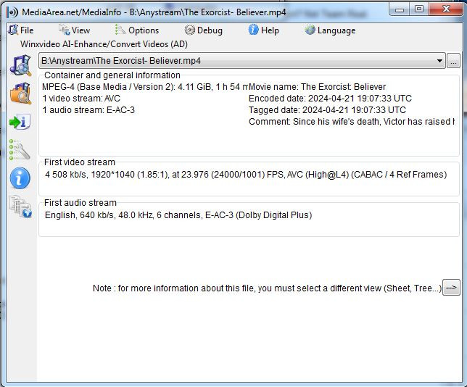Screen dimensions: 467x387
Task: Open the Debug menu
Action: pos(204,30)
